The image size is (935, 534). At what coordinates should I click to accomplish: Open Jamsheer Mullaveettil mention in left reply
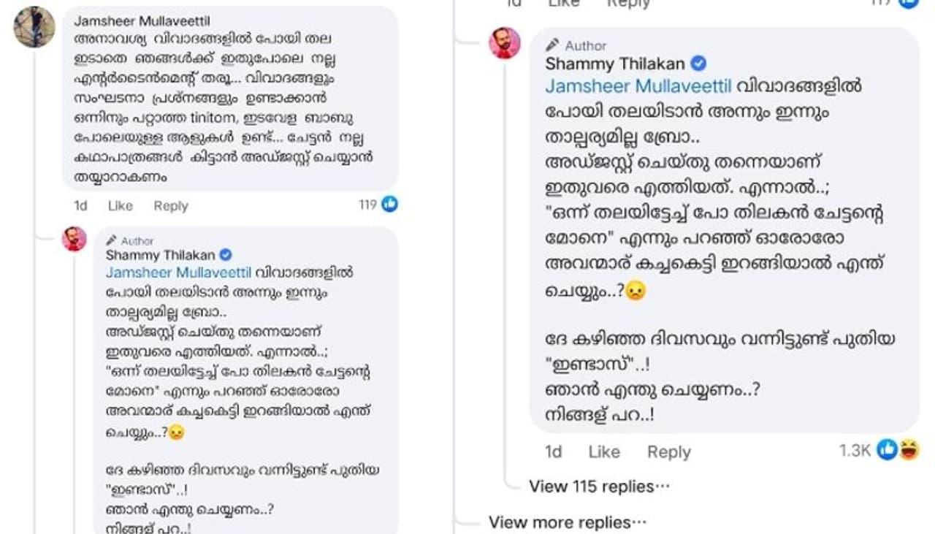click(178, 272)
